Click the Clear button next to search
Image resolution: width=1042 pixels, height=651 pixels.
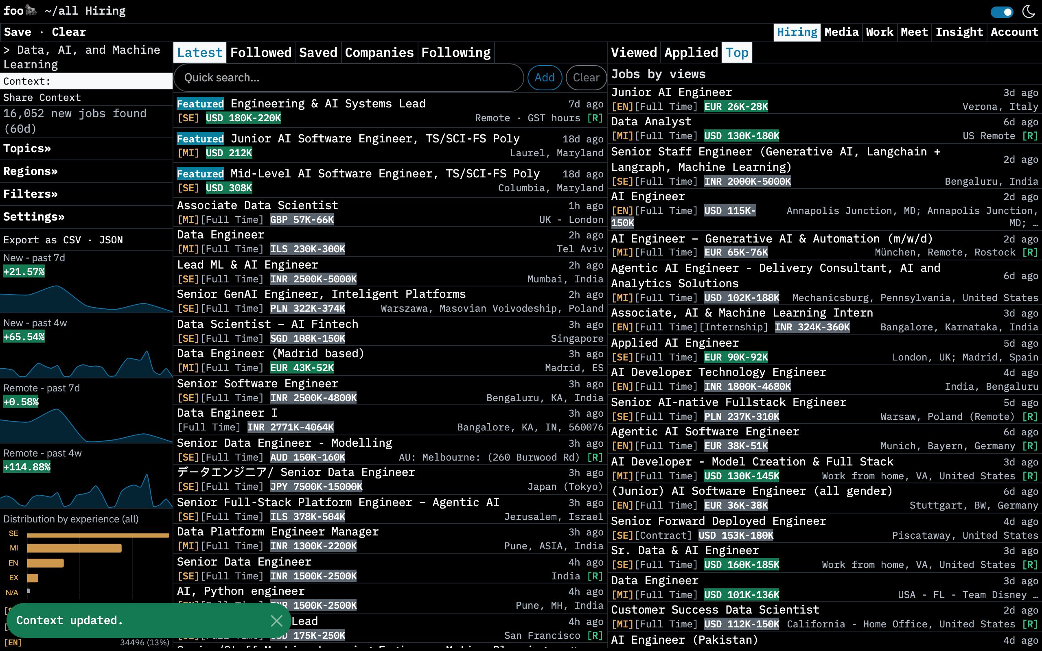click(x=586, y=78)
